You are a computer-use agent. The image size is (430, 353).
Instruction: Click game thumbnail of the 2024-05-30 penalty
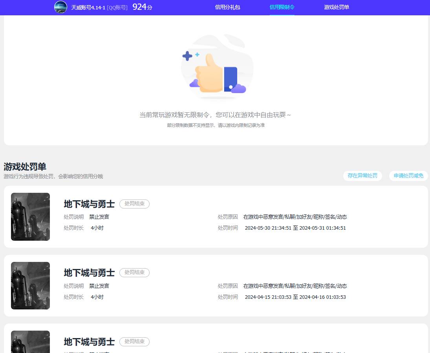click(x=30, y=217)
